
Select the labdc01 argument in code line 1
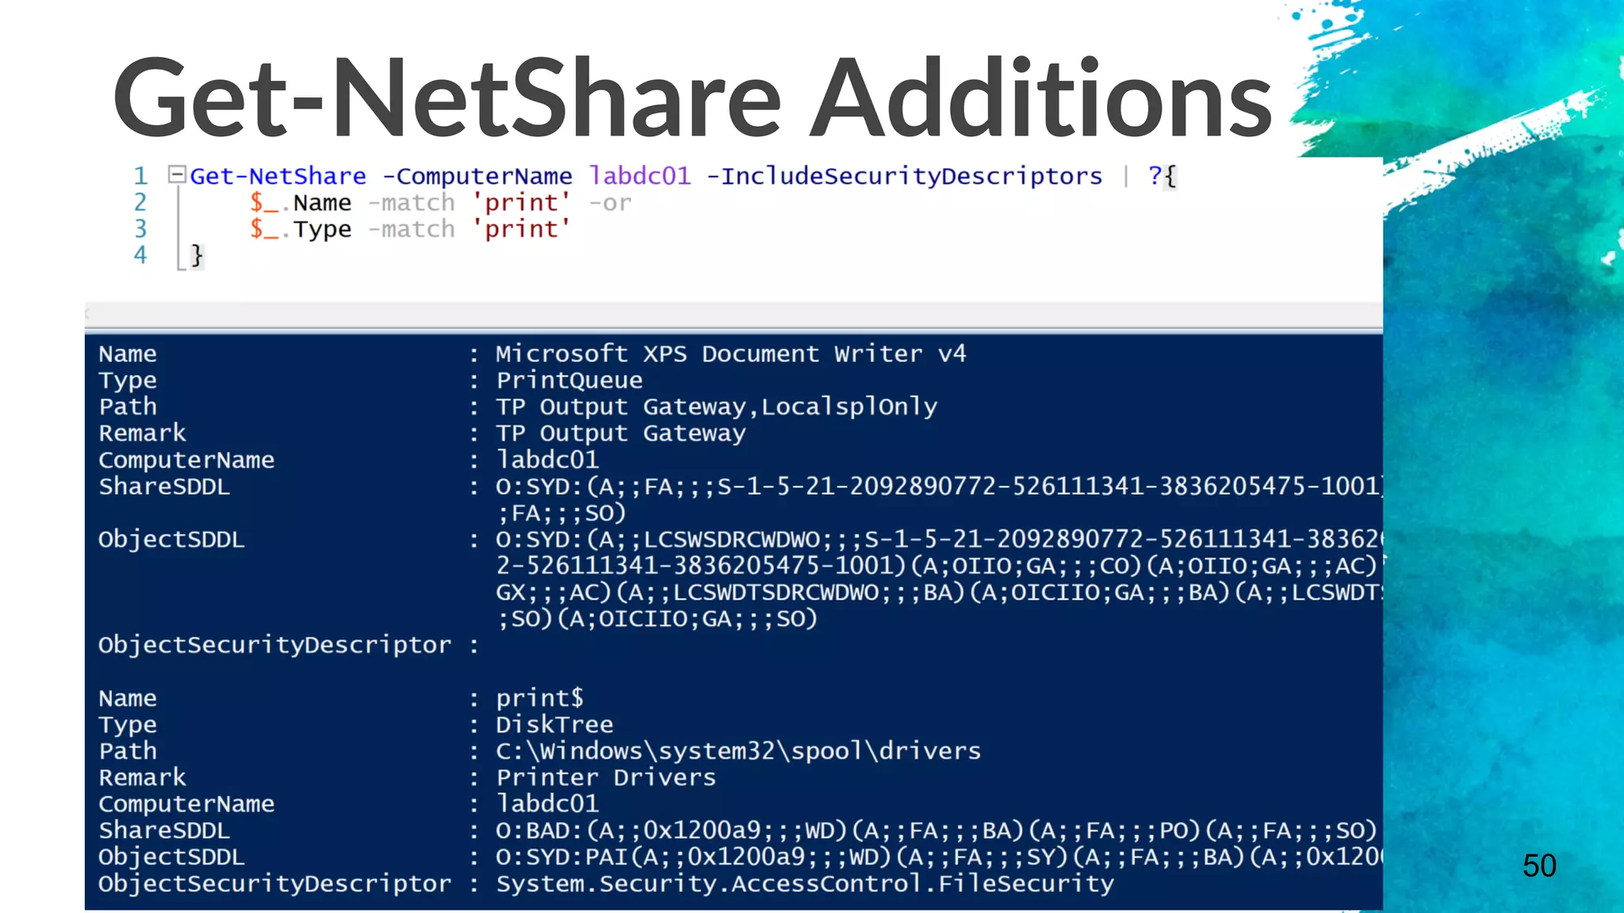[x=640, y=176]
